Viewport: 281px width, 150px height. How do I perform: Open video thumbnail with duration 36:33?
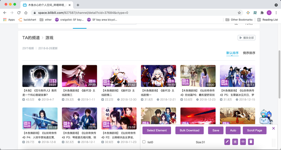click(237, 76)
